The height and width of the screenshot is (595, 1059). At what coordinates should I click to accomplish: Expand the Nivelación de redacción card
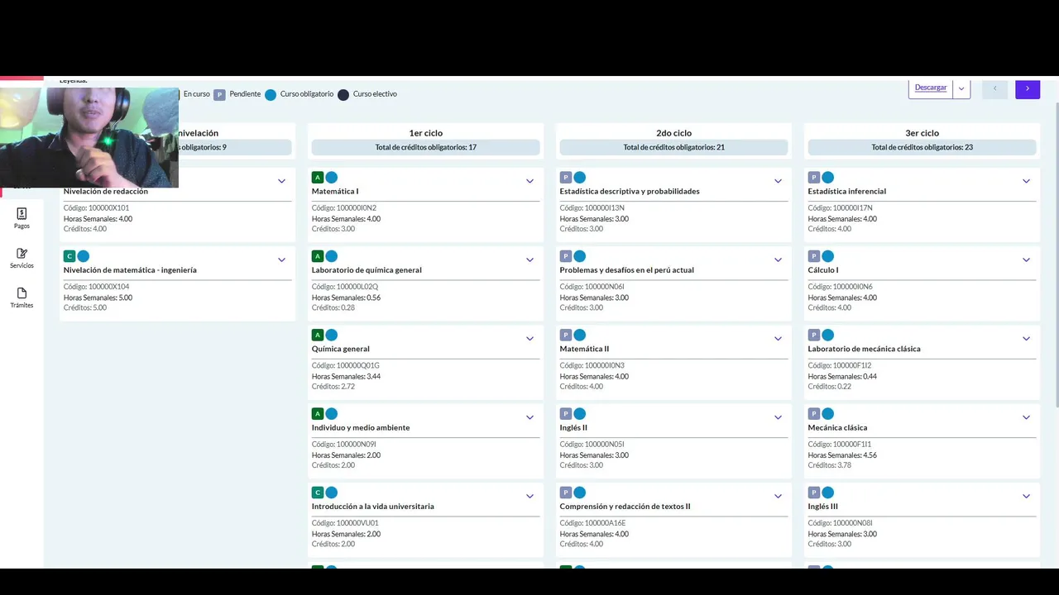281,181
